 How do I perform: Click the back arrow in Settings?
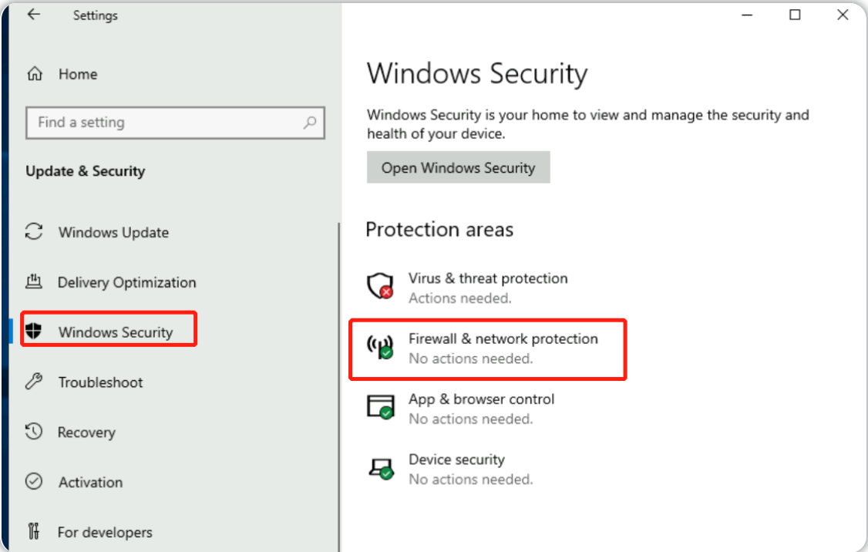click(34, 15)
